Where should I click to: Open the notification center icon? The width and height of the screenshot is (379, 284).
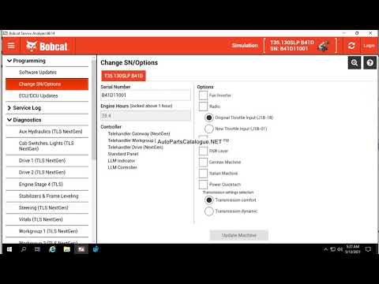tap(368, 249)
